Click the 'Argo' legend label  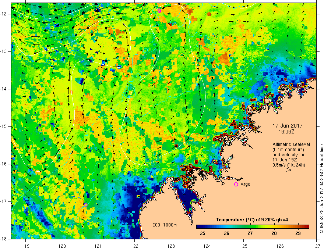(x=246, y=184)
